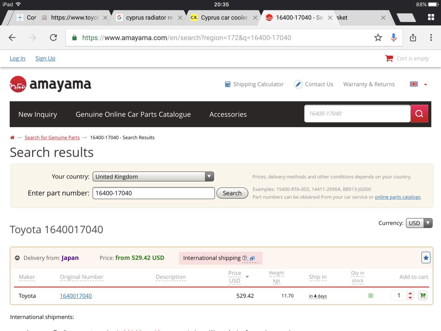Click the browser address bar URL
This screenshot has width=441, height=331.
pos(187,38)
